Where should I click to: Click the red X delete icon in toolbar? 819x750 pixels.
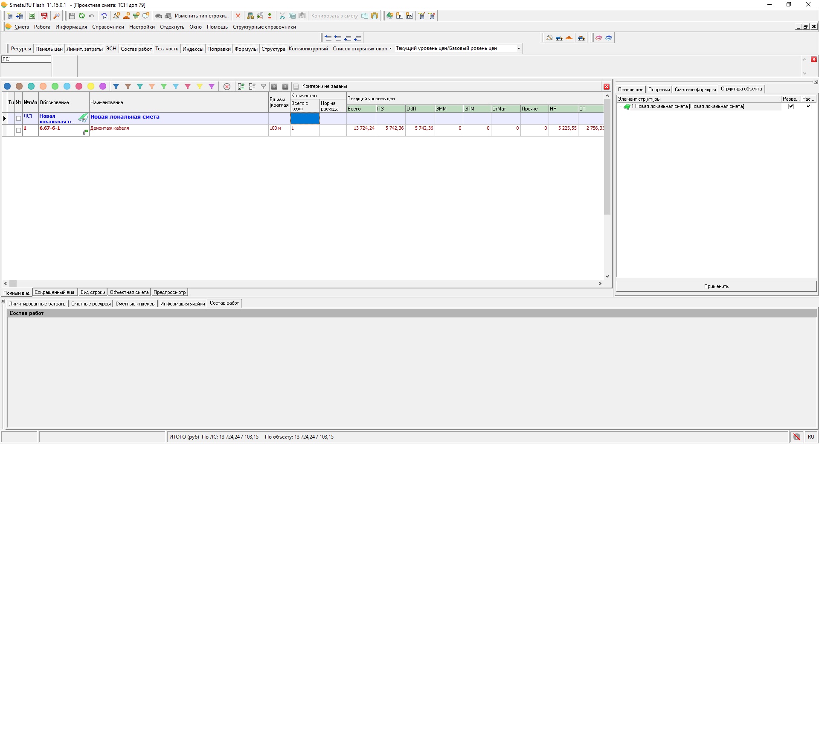pyautogui.click(x=238, y=16)
